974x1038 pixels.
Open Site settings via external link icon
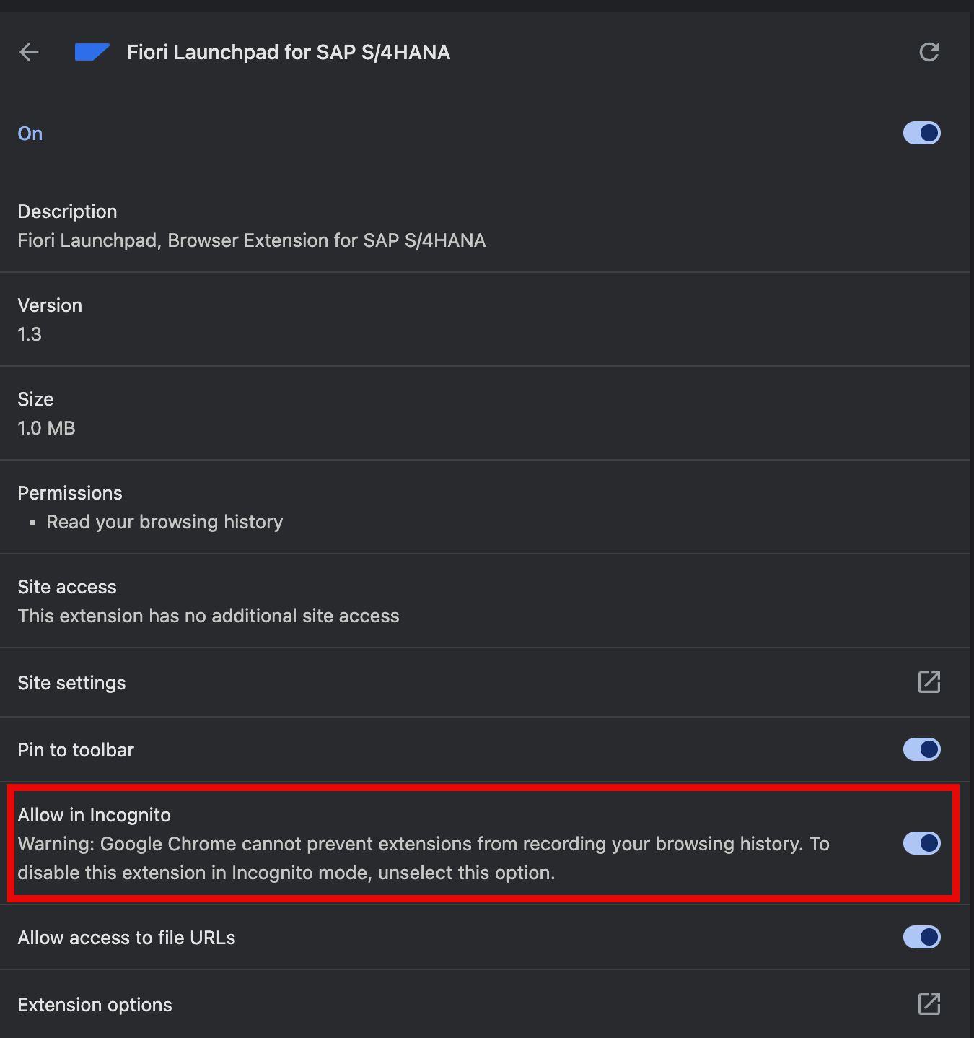(x=929, y=682)
